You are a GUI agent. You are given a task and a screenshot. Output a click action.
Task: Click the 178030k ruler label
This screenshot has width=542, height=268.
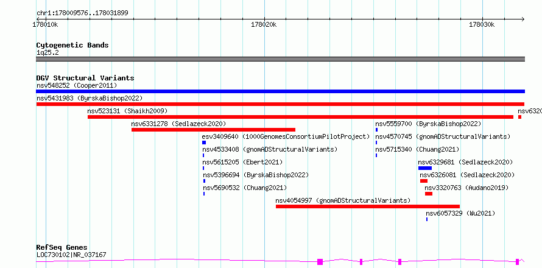482,25
